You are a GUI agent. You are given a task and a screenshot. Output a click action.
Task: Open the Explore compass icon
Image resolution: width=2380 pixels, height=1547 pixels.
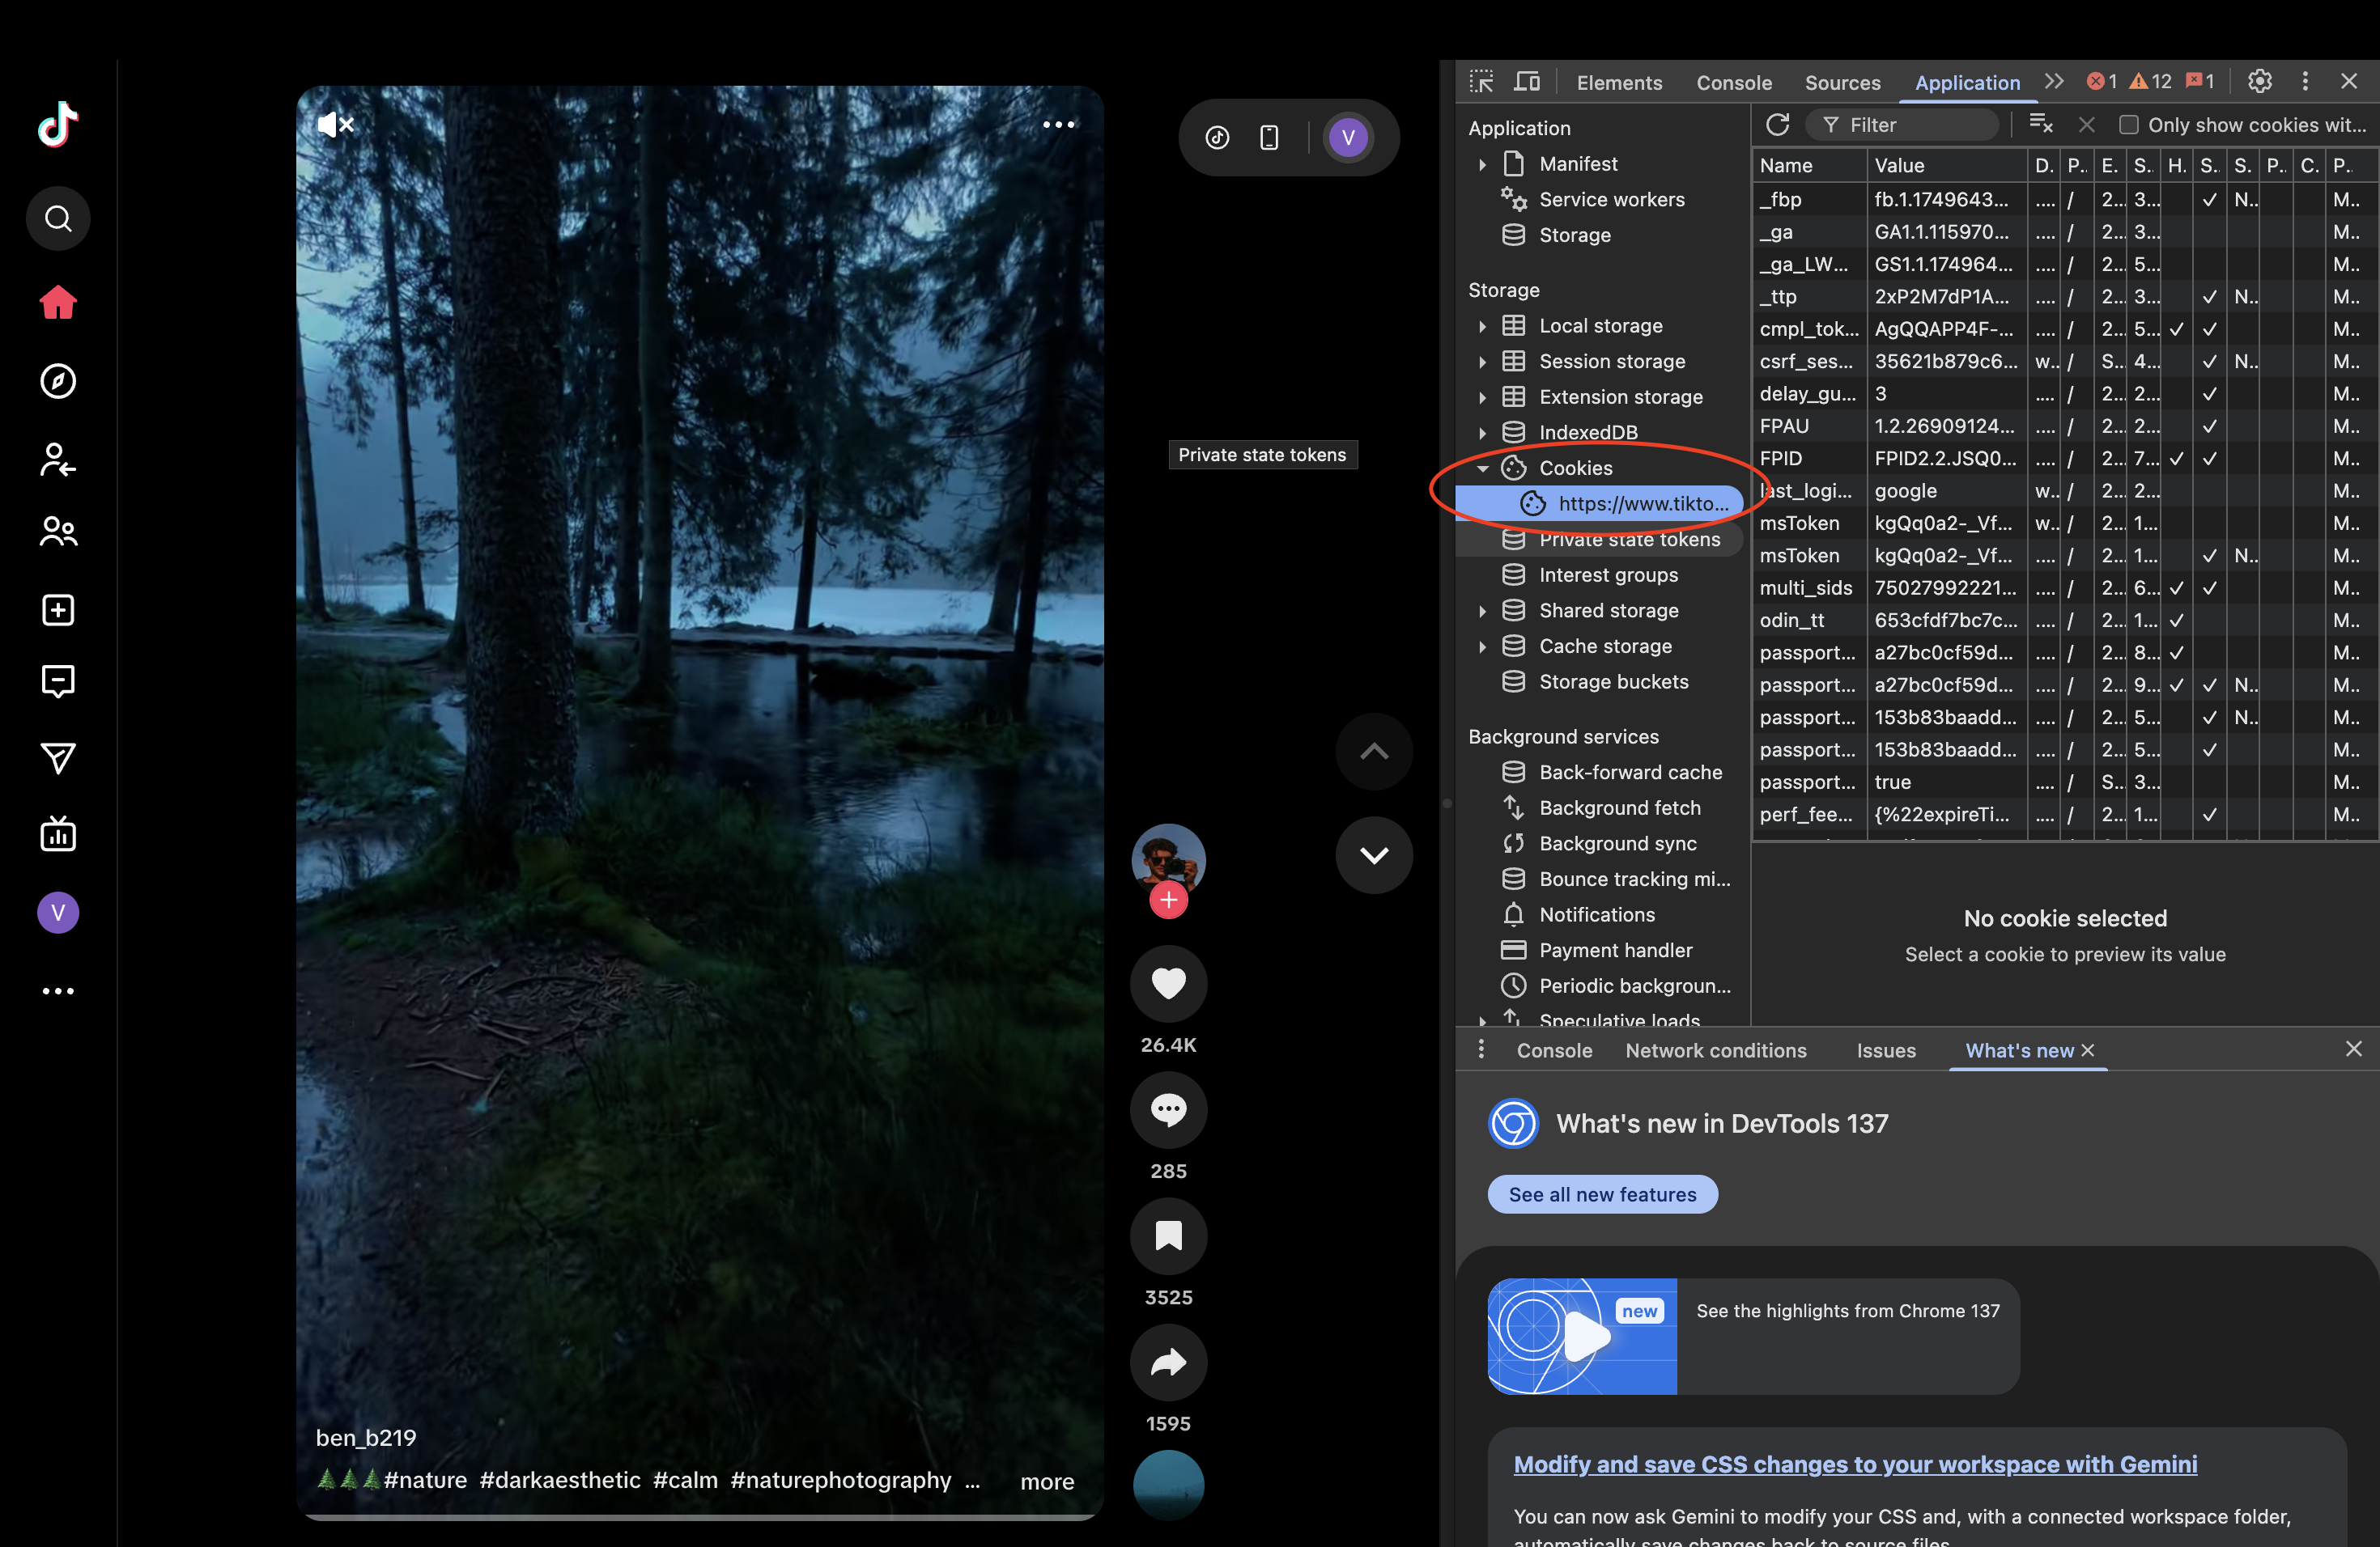click(58, 381)
